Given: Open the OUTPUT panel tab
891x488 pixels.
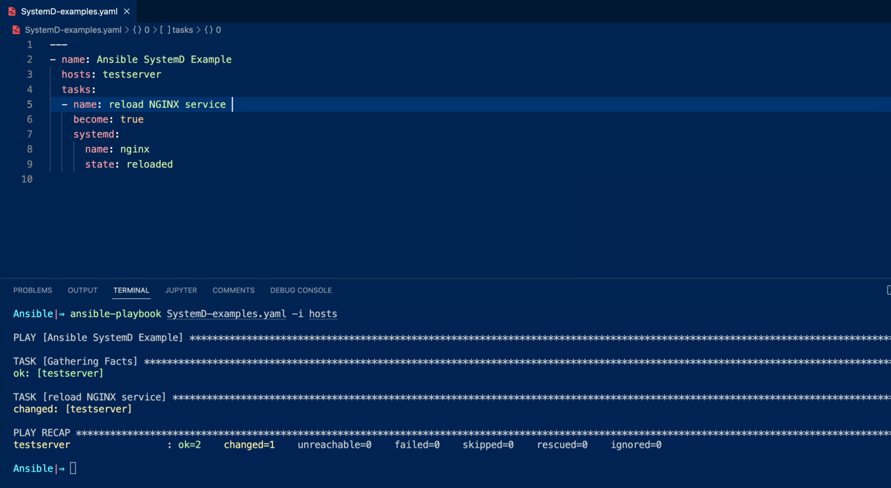Looking at the screenshot, I should click(x=82, y=290).
